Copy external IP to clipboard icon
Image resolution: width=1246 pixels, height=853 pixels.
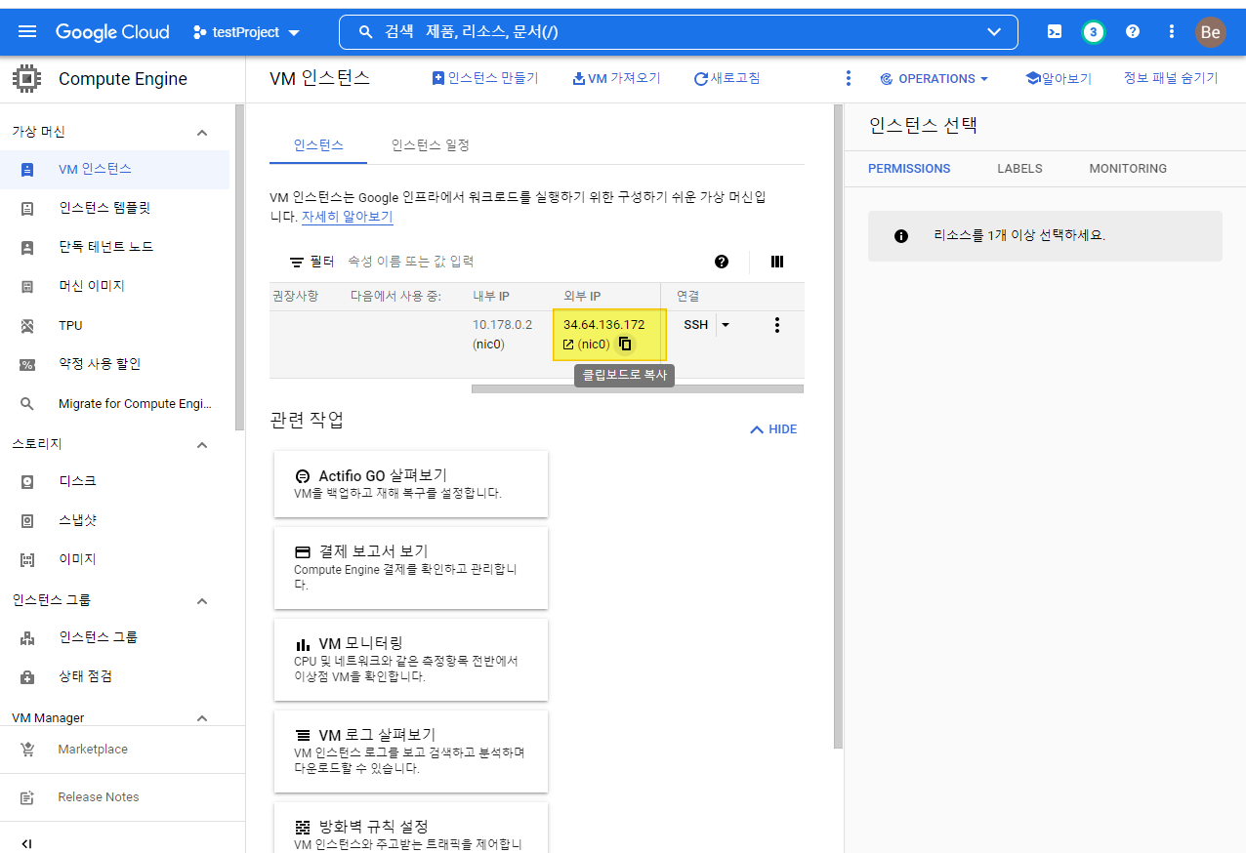626,345
